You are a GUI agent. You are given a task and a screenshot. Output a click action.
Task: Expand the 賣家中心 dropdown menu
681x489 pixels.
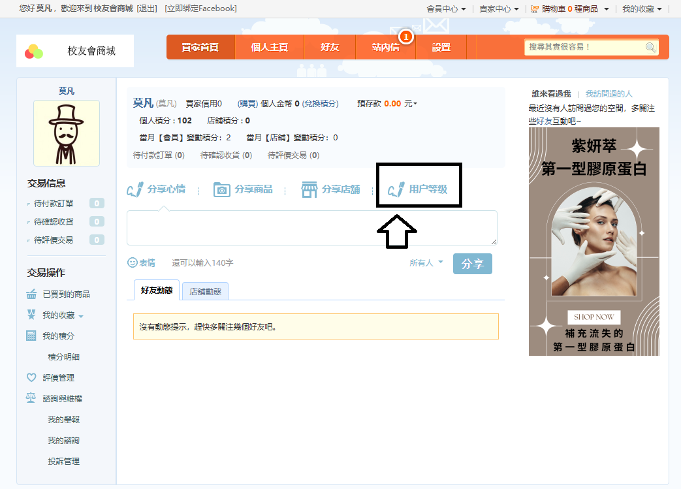(x=499, y=9)
